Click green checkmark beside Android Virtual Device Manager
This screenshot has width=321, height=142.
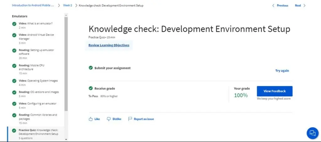pos(14,35)
